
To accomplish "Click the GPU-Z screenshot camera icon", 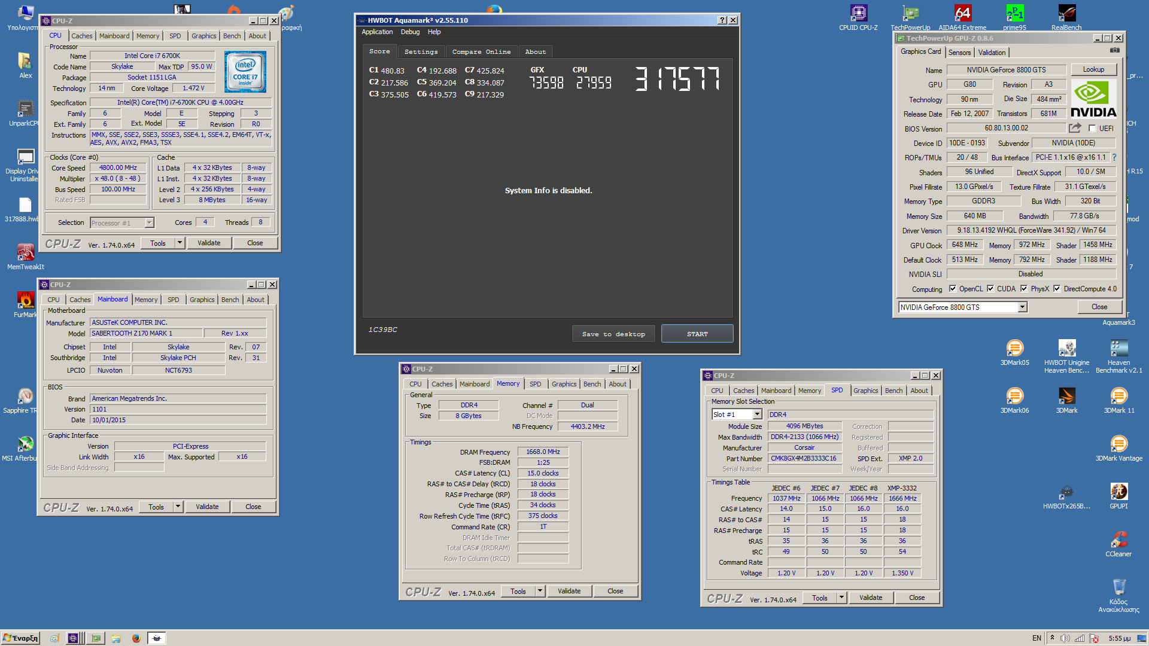I will pyautogui.click(x=1114, y=50).
